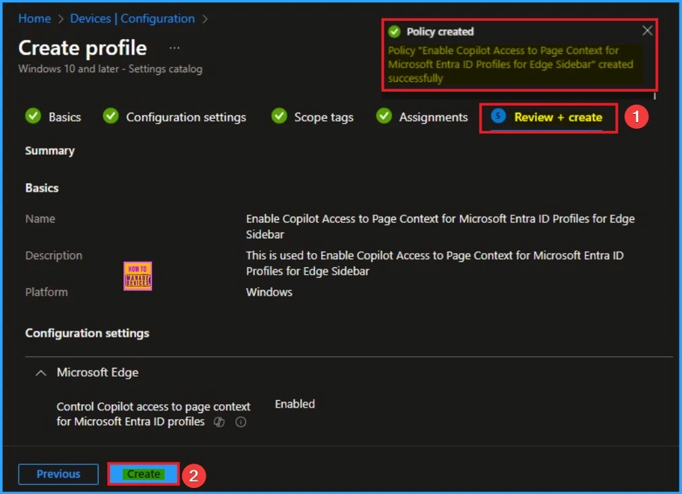
Task: Open the ellipsis menu beside Create profile
Action: point(174,47)
